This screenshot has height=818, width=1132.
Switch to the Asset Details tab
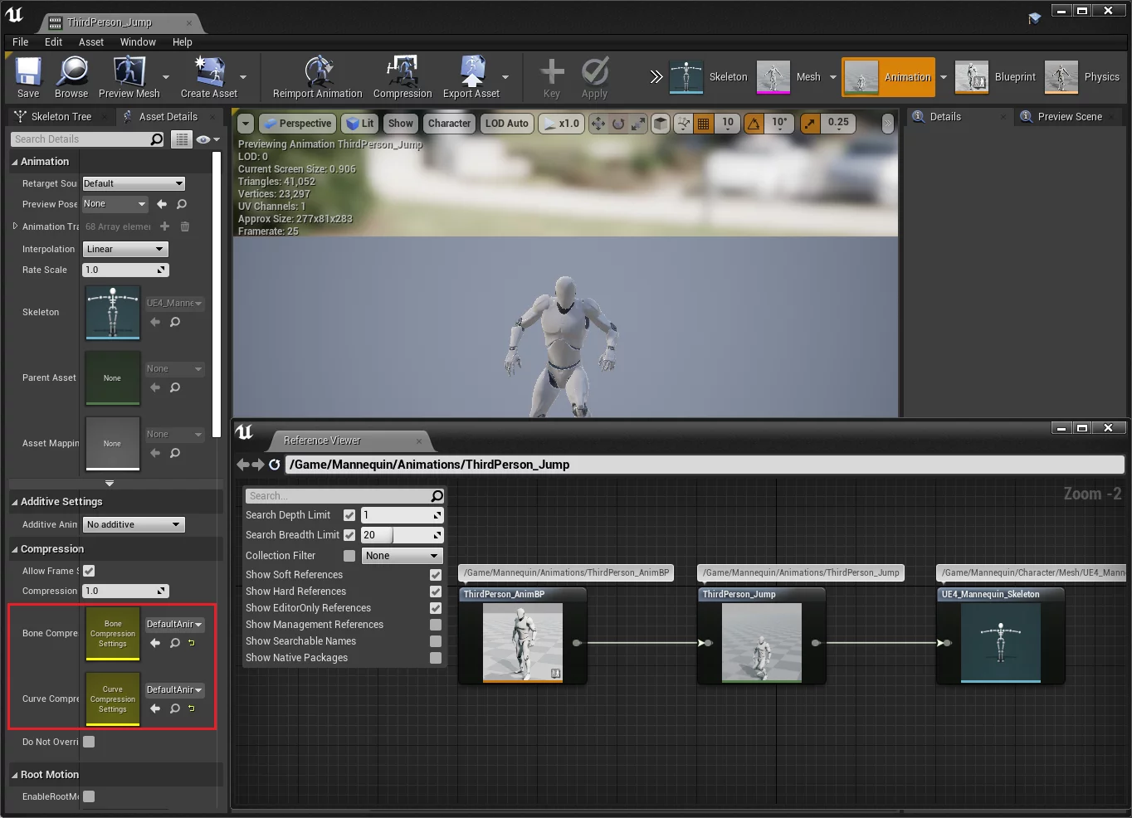point(168,117)
